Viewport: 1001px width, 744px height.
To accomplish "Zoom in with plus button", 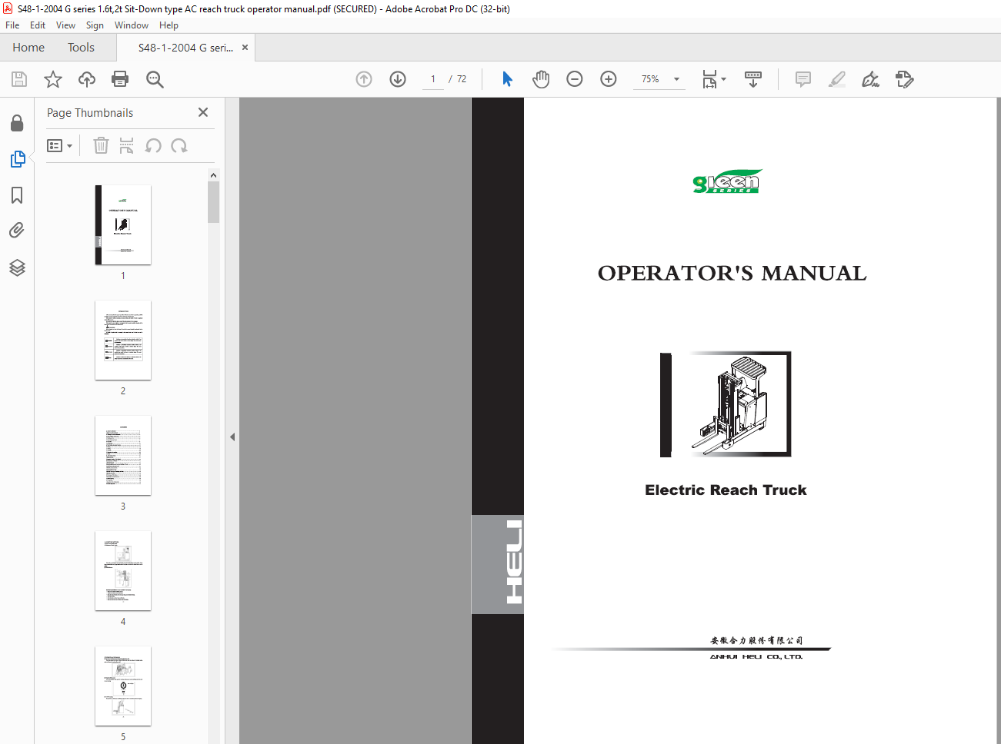I will (609, 79).
